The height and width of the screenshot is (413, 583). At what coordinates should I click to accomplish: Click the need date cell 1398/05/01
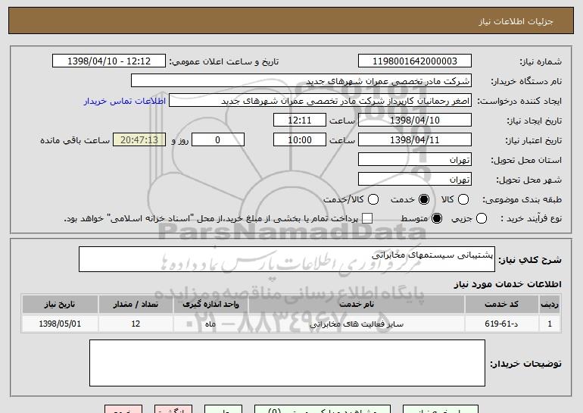click(60, 324)
